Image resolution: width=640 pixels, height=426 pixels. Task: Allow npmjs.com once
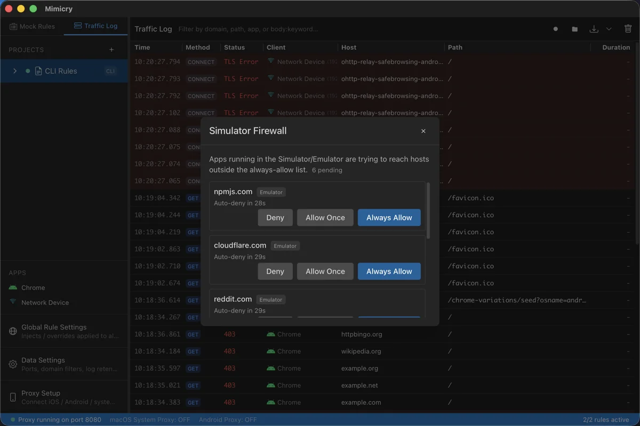tap(325, 217)
